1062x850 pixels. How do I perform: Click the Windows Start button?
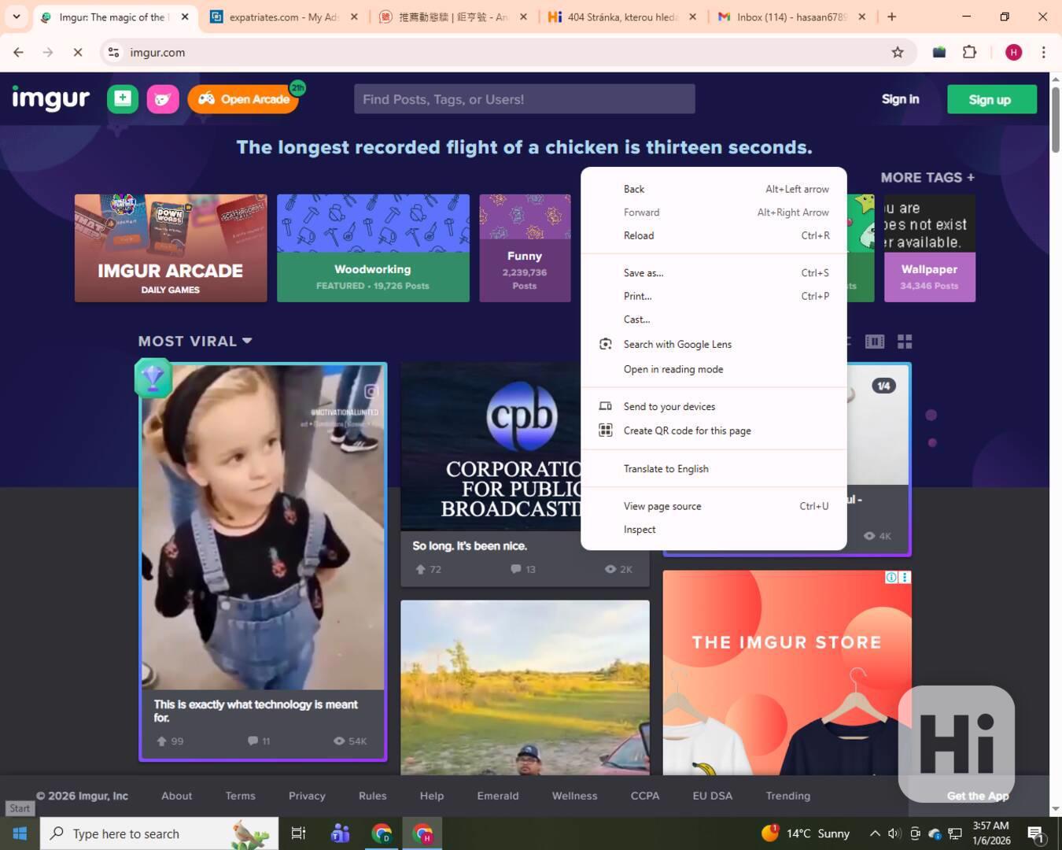pyautogui.click(x=20, y=833)
